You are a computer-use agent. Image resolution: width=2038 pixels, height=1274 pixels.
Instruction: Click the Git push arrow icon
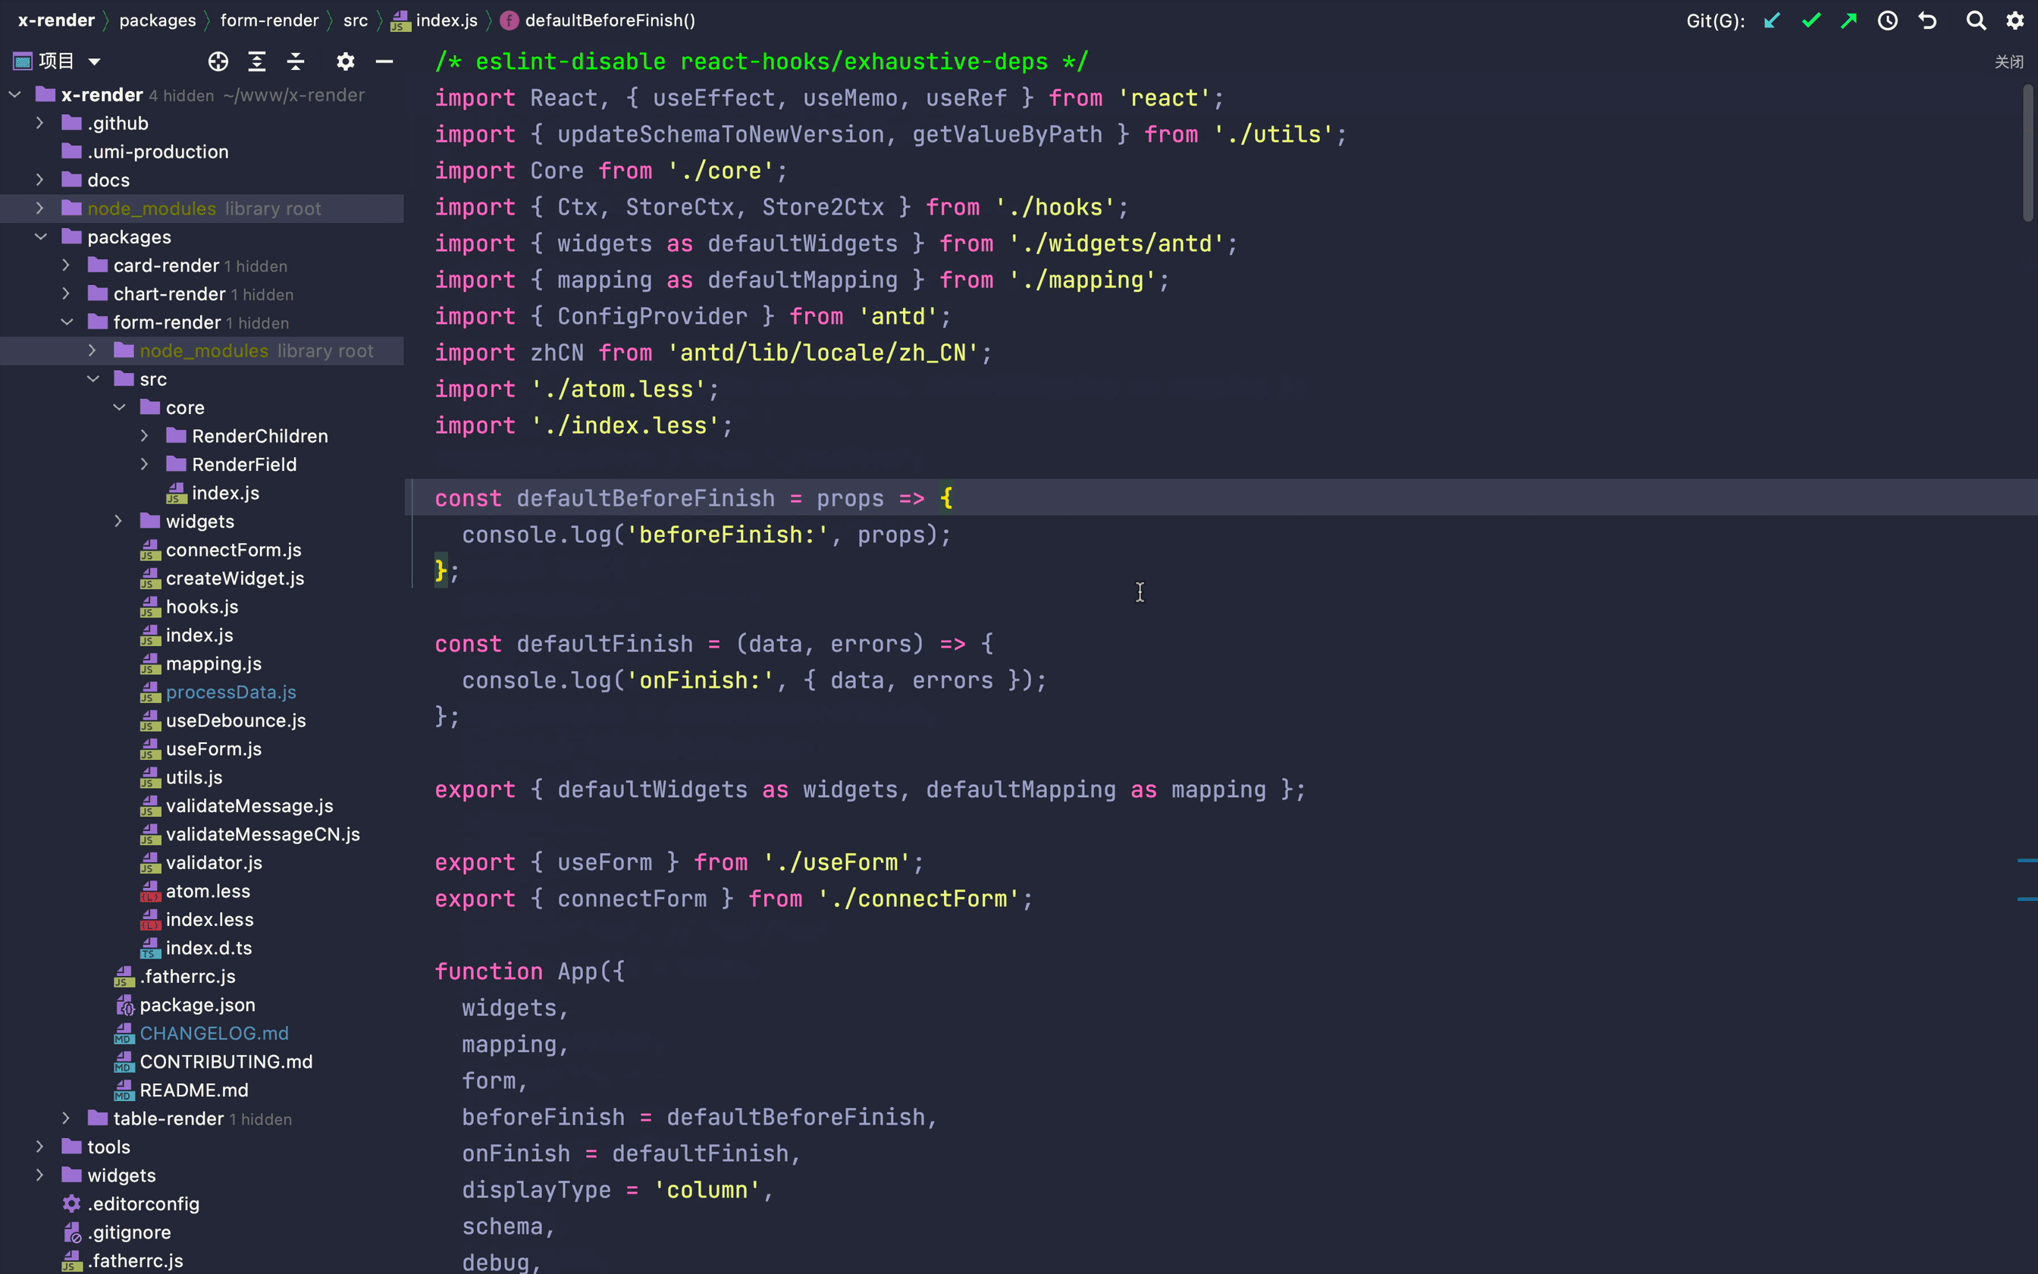pyautogui.click(x=1848, y=20)
